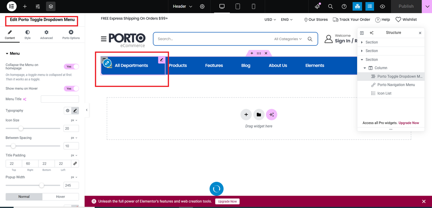The image size is (432, 208).
Task: Open the Finder search icon in the top bar
Action: (331, 6)
